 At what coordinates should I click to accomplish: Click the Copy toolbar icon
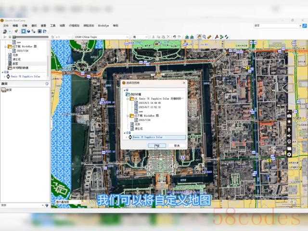point(158,37)
